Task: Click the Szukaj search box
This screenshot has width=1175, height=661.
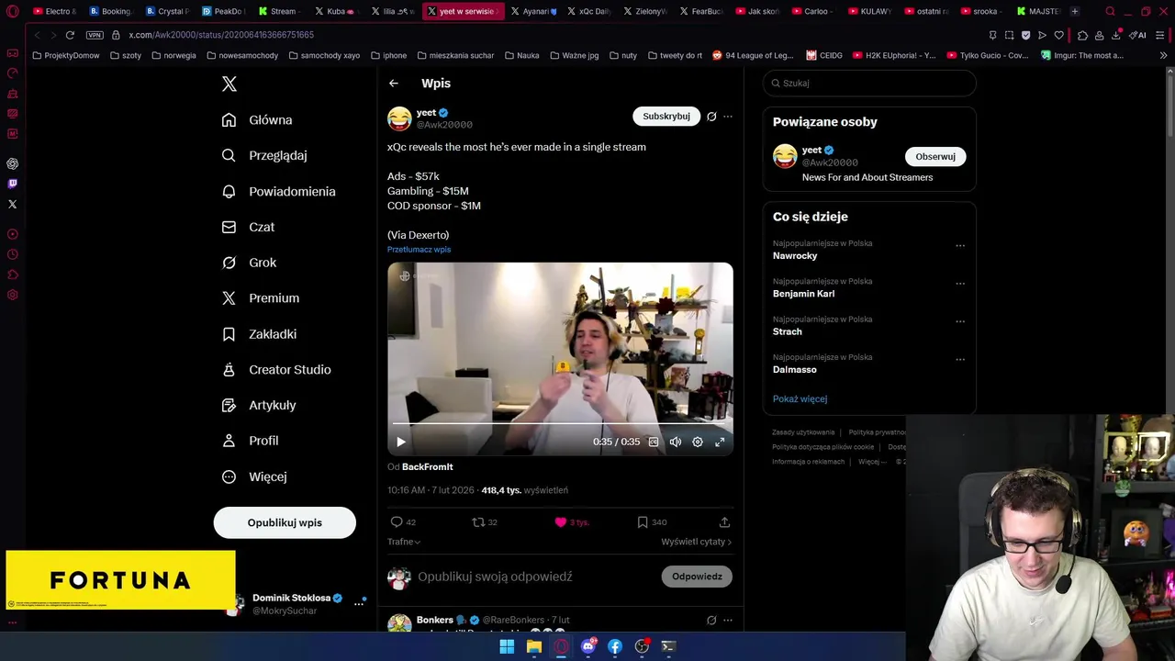Action: click(x=869, y=83)
